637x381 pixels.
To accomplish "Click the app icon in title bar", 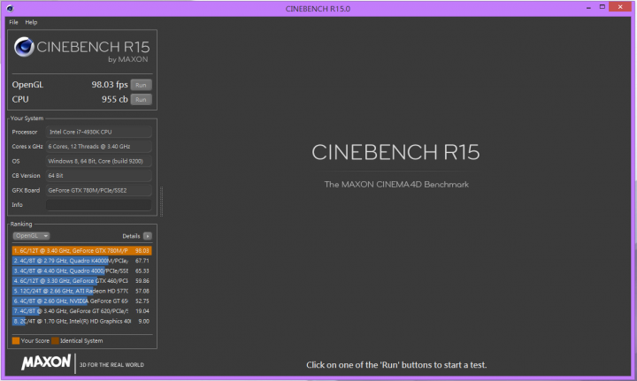I will [10, 8].
